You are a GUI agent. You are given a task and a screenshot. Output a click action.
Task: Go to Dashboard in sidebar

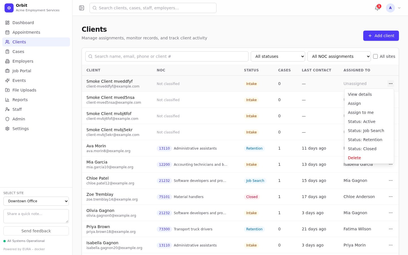click(x=36, y=23)
